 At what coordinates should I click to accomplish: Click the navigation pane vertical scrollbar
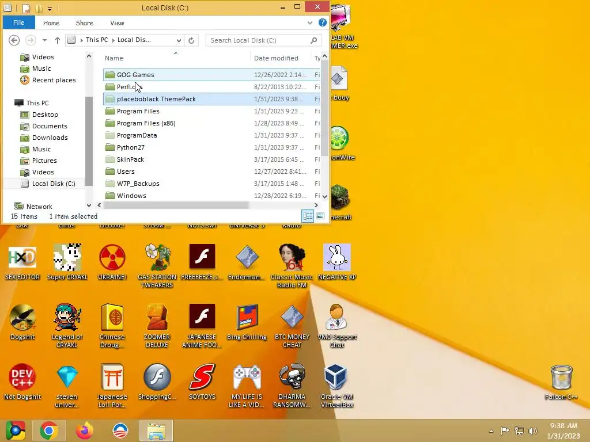[89, 141]
